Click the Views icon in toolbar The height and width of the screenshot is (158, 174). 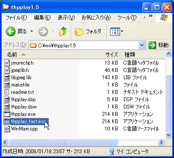[x=115, y=31]
